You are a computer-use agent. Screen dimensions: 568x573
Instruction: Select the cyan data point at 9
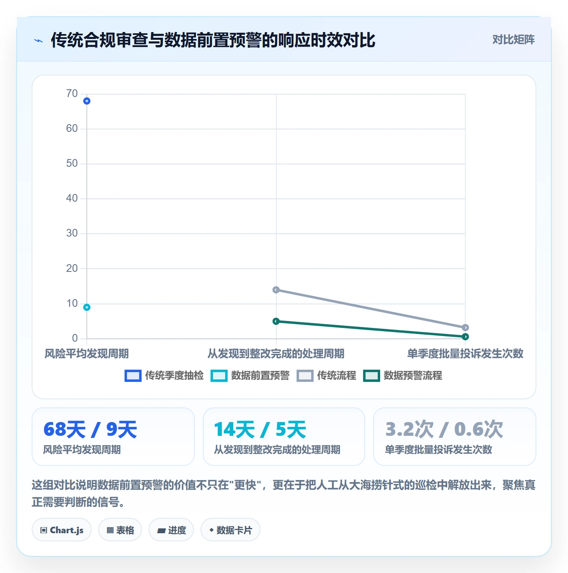tap(87, 307)
